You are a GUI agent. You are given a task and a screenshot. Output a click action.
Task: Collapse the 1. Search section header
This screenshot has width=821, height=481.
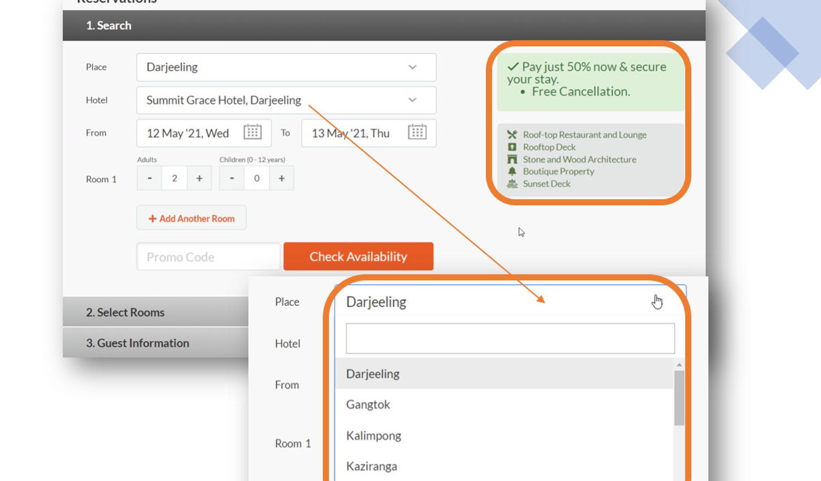click(384, 26)
